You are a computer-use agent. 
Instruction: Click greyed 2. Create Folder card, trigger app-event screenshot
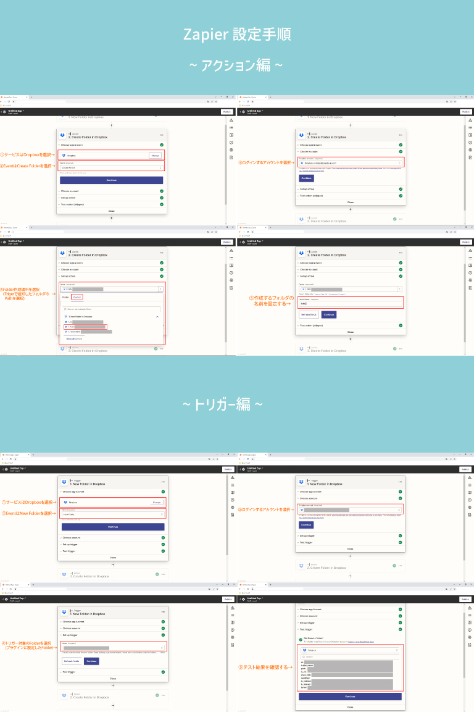click(113, 574)
